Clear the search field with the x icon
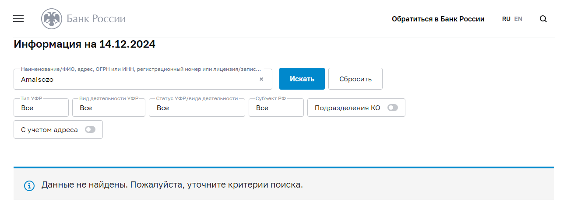Viewport: 563px width, 223px height. [x=261, y=80]
